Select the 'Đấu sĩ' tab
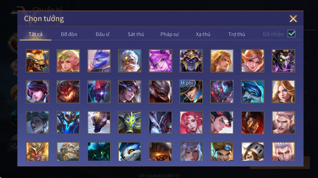318x178 pixels. click(102, 34)
